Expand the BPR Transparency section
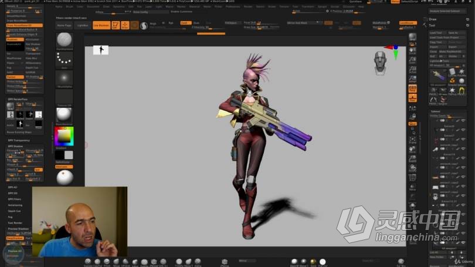This screenshot has width=475, height=267. (x=19, y=140)
